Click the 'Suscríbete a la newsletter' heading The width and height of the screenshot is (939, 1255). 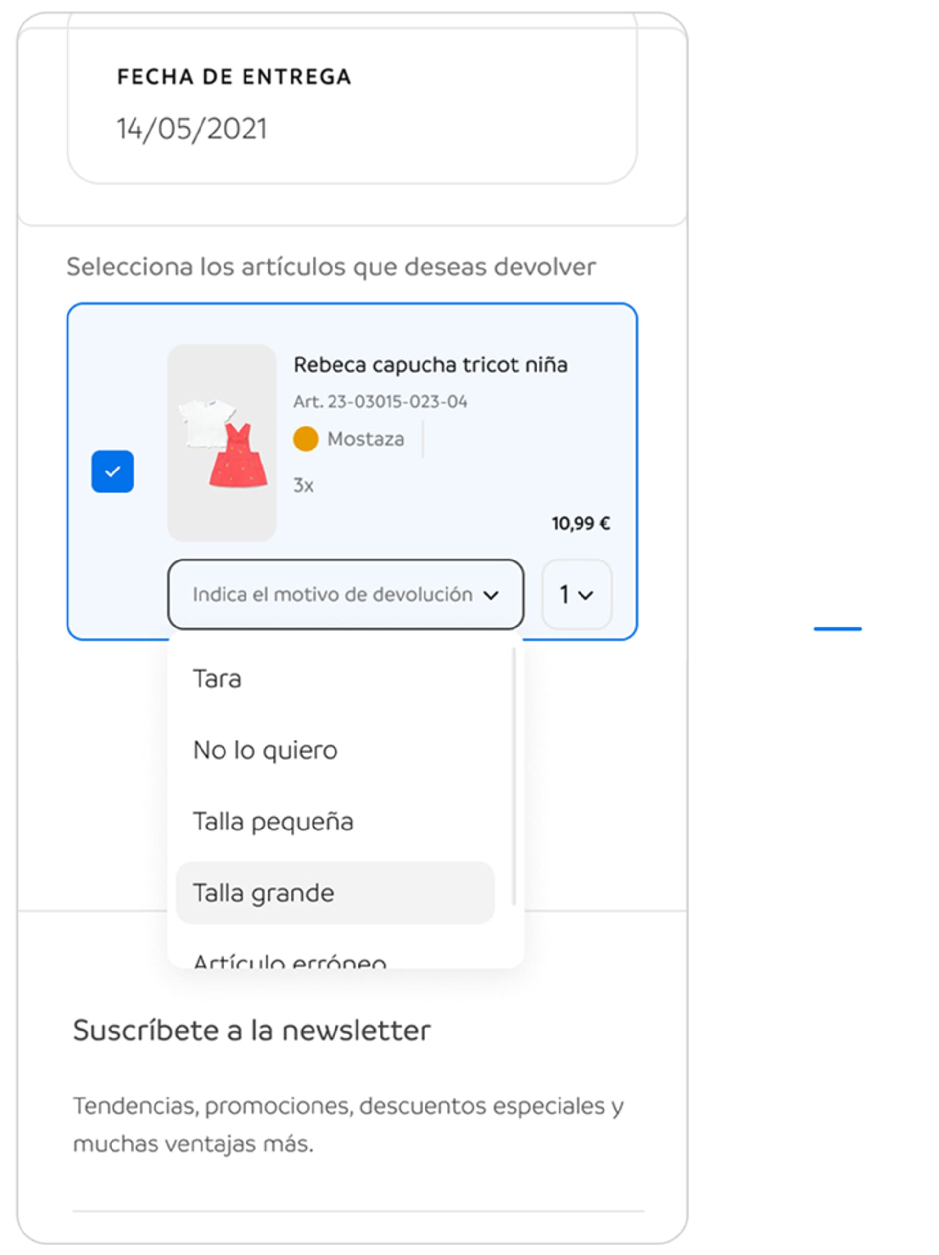[x=252, y=1031]
